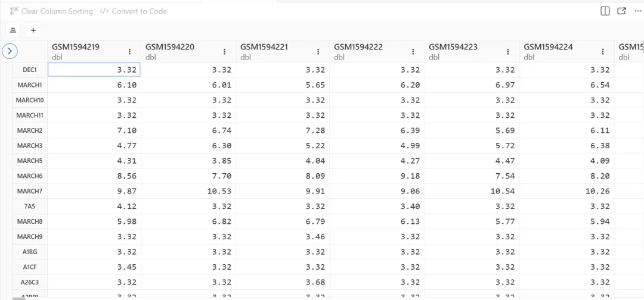644x300 pixels.
Task: Click cell 9.87 in MARCH7 row
Action: point(94,192)
